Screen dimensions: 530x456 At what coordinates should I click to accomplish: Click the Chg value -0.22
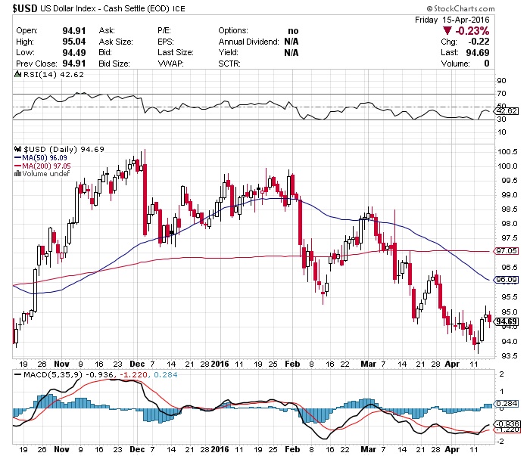point(479,42)
